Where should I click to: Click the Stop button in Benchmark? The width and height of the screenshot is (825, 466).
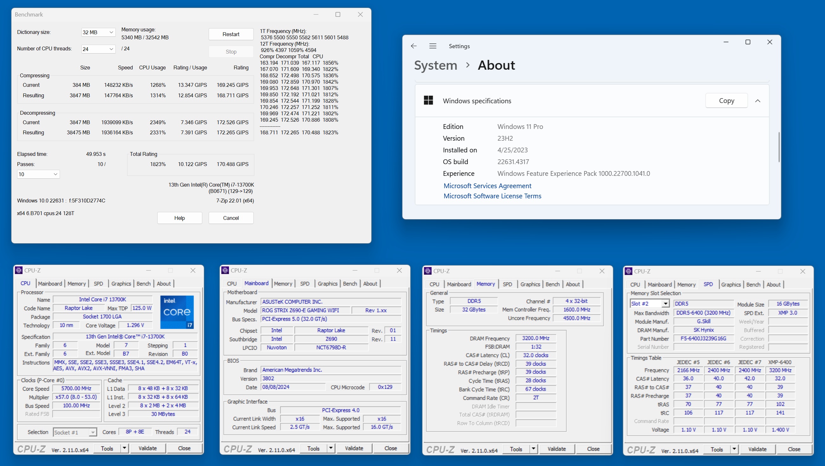(231, 52)
